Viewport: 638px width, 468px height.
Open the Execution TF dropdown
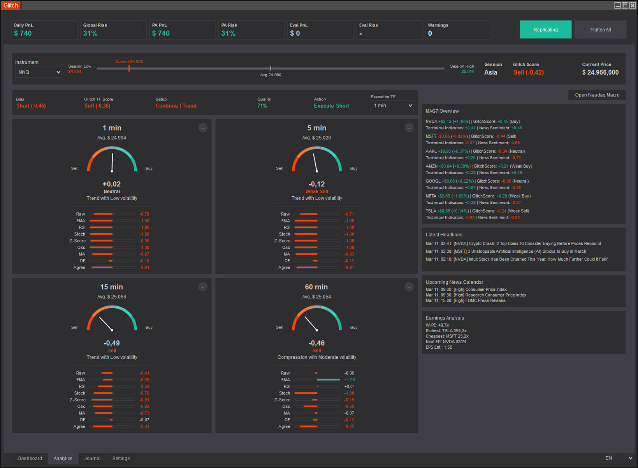click(392, 106)
